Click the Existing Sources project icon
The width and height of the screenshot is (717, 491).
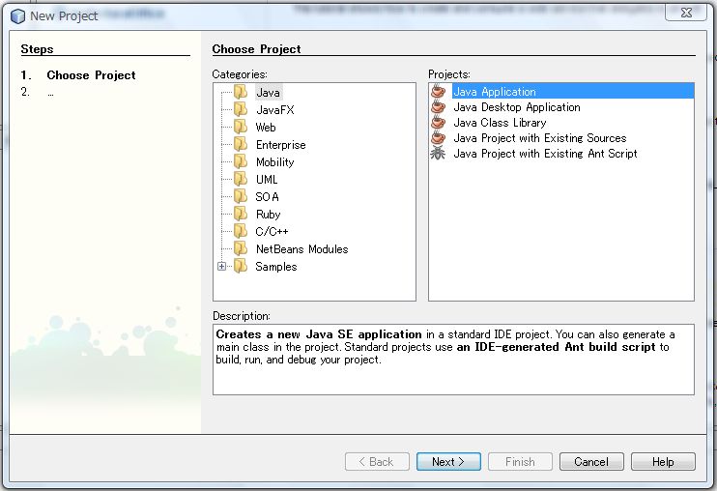pos(439,138)
